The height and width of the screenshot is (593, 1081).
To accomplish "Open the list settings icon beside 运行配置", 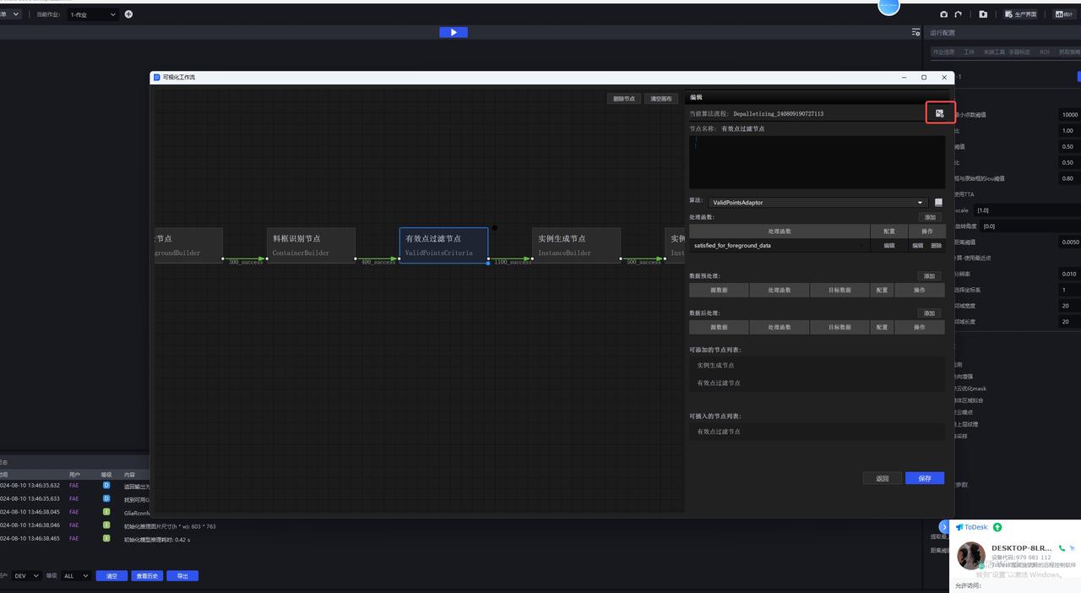I will click(915, 33).
